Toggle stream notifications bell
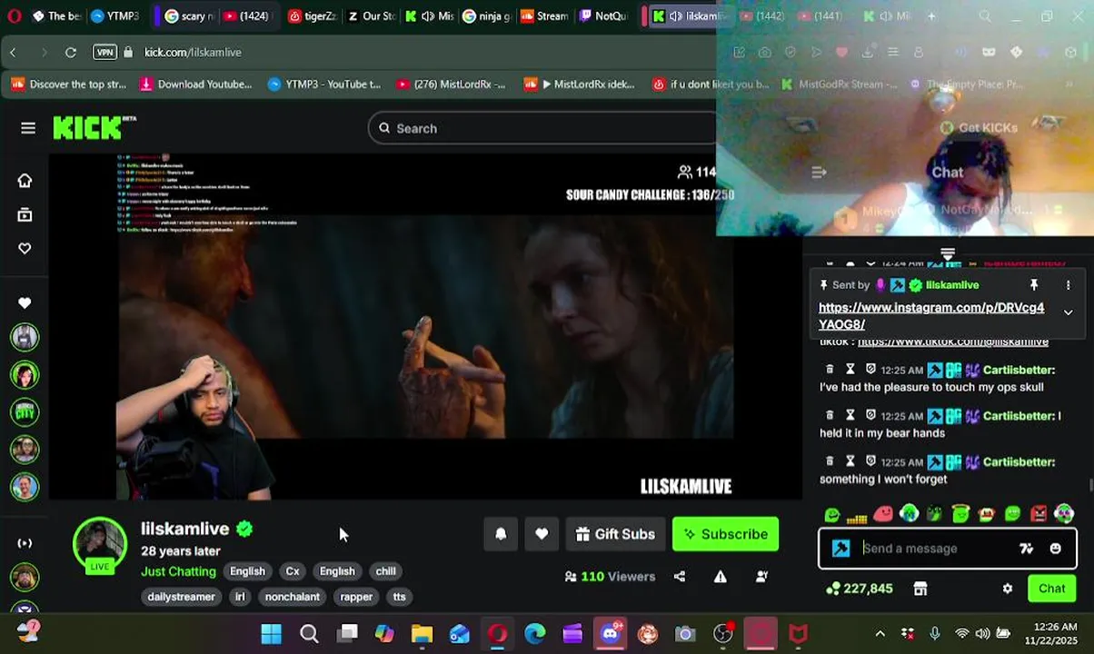1094x654 pixels. coord(501,534)
